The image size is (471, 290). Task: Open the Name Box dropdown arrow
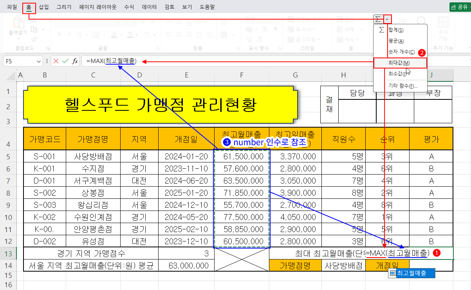(39, 61)
